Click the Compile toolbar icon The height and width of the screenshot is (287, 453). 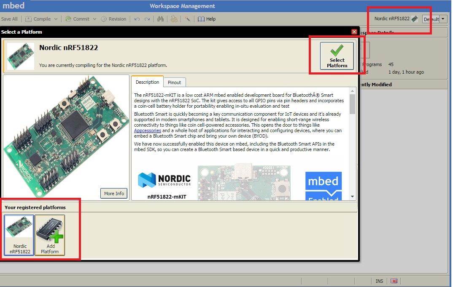(x=28, y=19)
